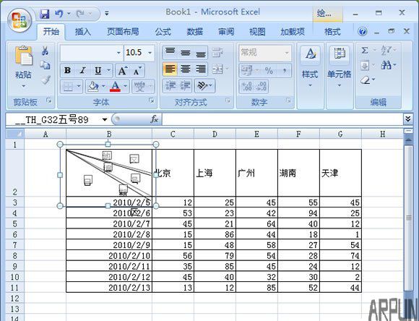Apply red font color A
419x321 pixels.
pos(115,87)
